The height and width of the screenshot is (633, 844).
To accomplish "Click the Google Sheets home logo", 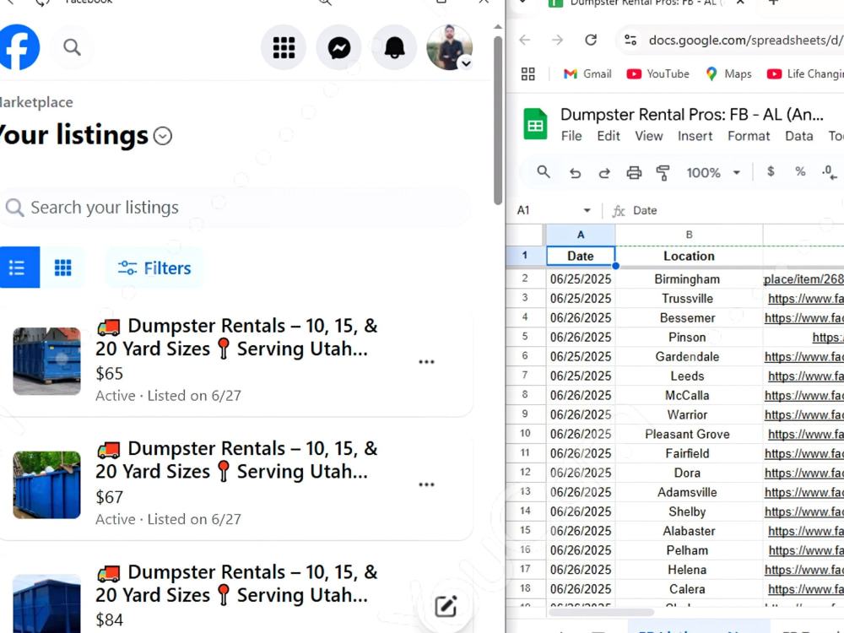I will (x=535, y=124).
